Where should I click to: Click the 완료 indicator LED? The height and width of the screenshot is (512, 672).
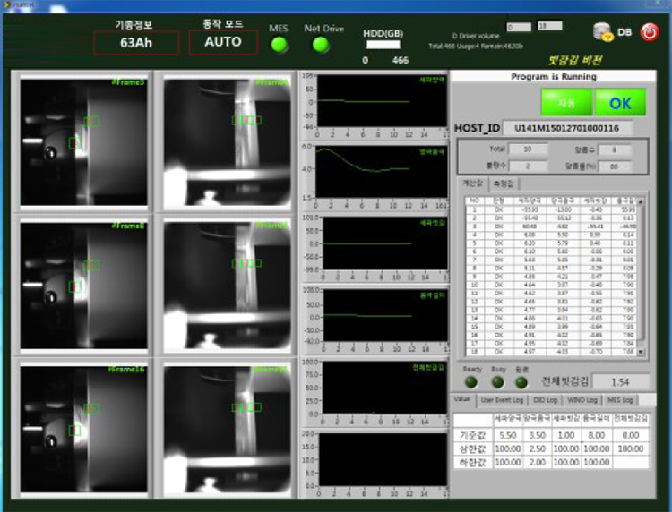click(521, 382)
